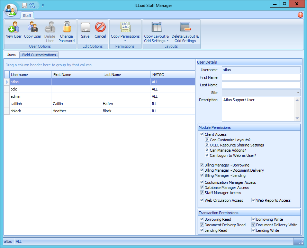The image size is (307, 248).
Task: Disable the Borrowing Write permission
Action: coord(253,219)
